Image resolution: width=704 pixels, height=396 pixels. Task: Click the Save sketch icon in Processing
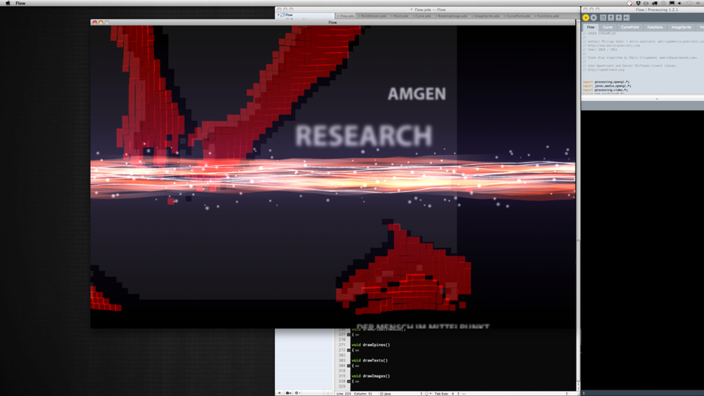click(618, 17)
